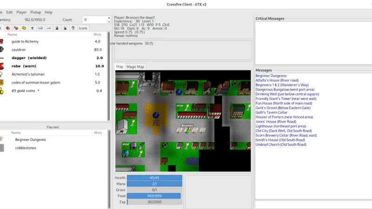Click the red robe item icon
372x209 pixels.
coord(1,66)
